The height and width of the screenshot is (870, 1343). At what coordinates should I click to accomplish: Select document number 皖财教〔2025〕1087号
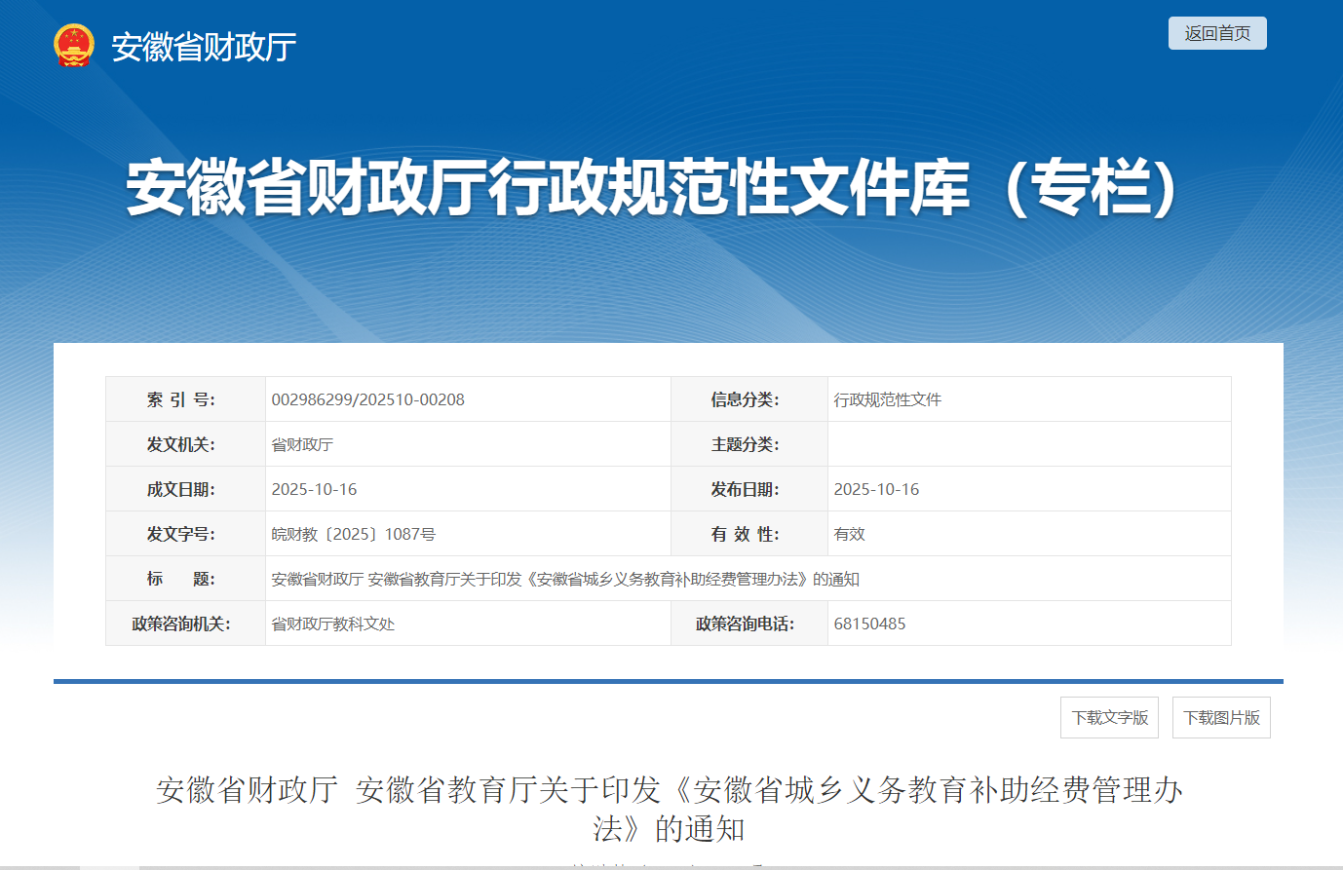(x=353, y=534)
